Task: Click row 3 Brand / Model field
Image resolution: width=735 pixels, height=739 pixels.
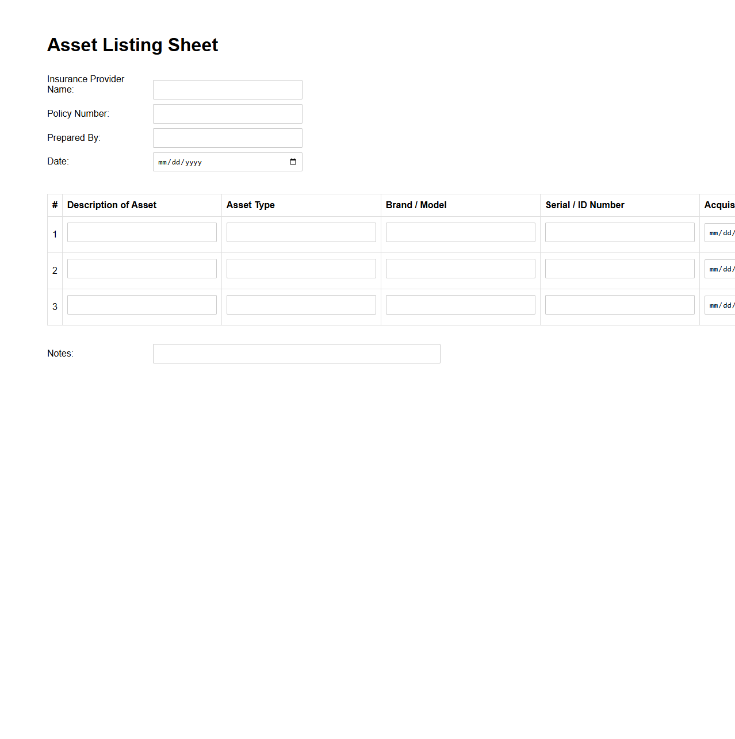Action: (x=460, y=304)
